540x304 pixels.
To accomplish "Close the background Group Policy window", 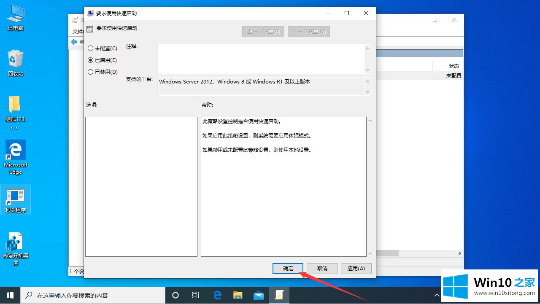I will (454, 20).
